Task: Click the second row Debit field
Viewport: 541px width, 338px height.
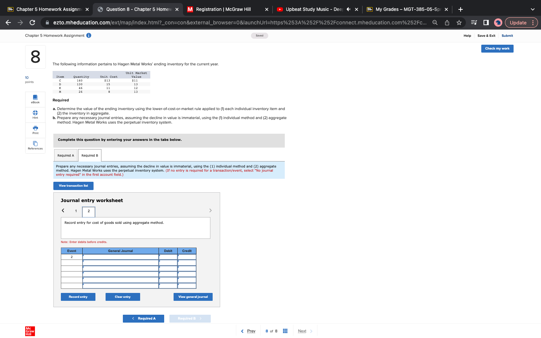Action: [168, 263]
